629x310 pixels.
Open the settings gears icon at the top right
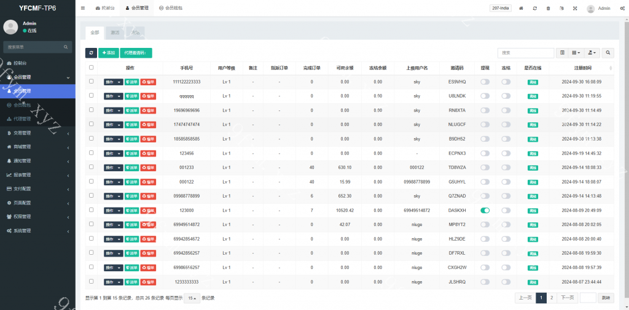click(622, 8)
